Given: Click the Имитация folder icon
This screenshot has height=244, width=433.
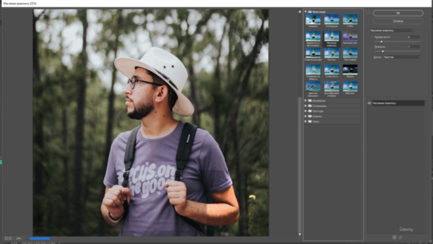Looking at the screenshot, I should [x=310, y=12].
